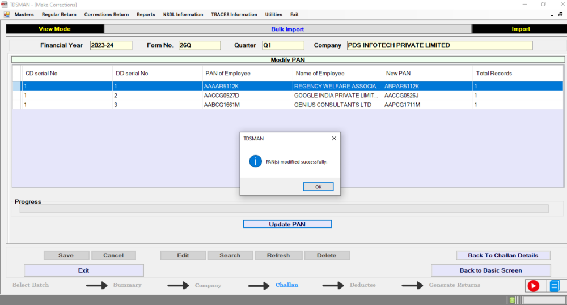Image resolution: width=567 pixels, height=305 pixels.
Task: Click the Name of Employee column header
Action: point(338,73)
